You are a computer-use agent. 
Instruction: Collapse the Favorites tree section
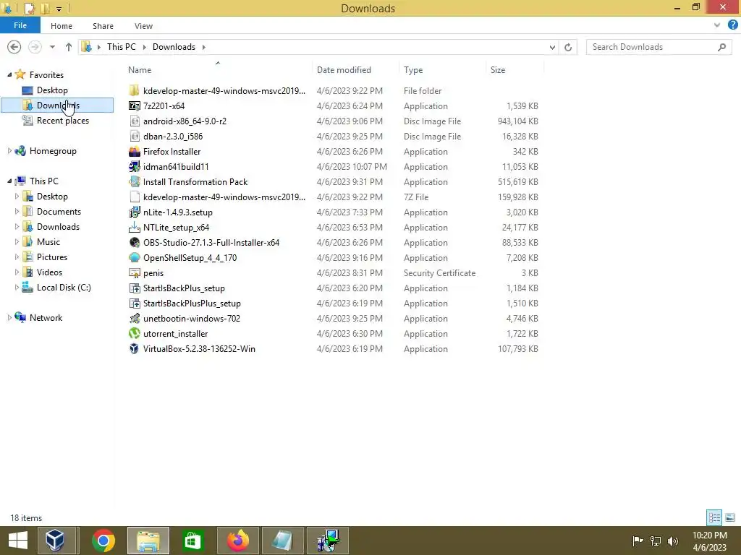click(x=9, y=74)
